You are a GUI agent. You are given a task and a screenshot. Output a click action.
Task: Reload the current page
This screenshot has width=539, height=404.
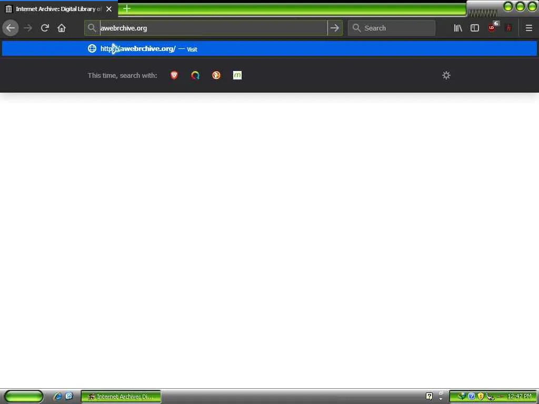pos(45,28)
